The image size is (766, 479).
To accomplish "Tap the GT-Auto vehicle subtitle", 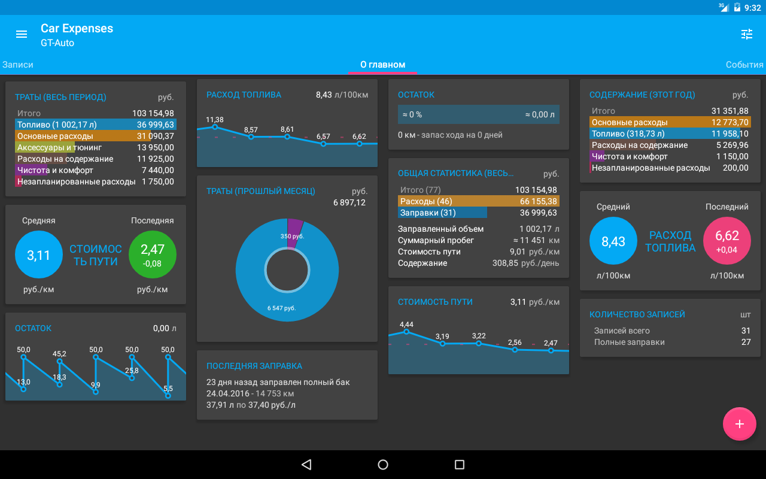I will 57,43.
